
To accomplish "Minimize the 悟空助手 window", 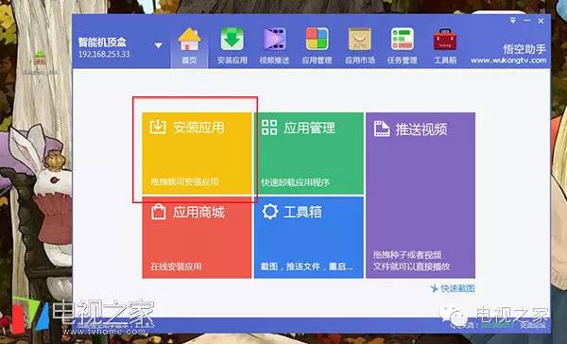I will (527, 21).
